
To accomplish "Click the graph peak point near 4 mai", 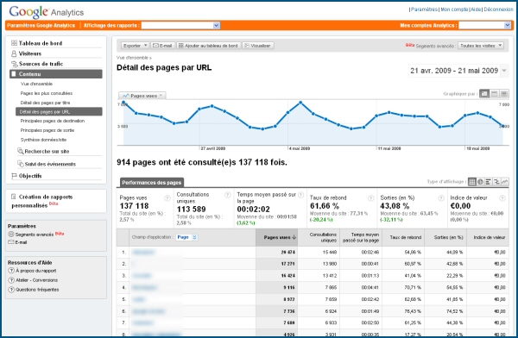I will [300, 103].
